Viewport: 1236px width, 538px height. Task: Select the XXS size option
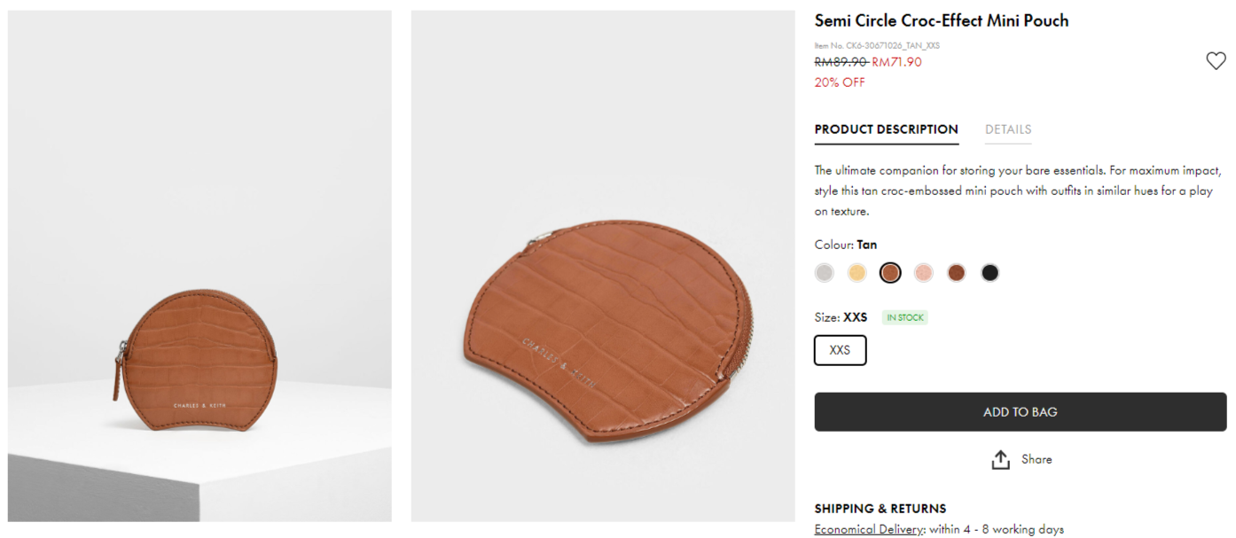[840, 350]
